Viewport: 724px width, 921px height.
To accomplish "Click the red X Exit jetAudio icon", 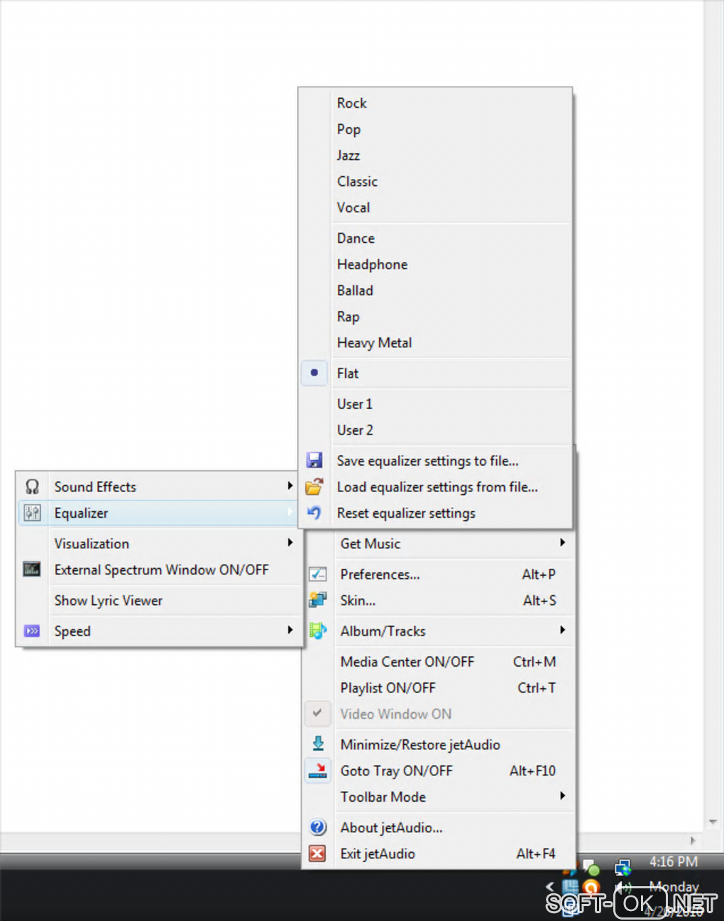I will tap(318, 854).
